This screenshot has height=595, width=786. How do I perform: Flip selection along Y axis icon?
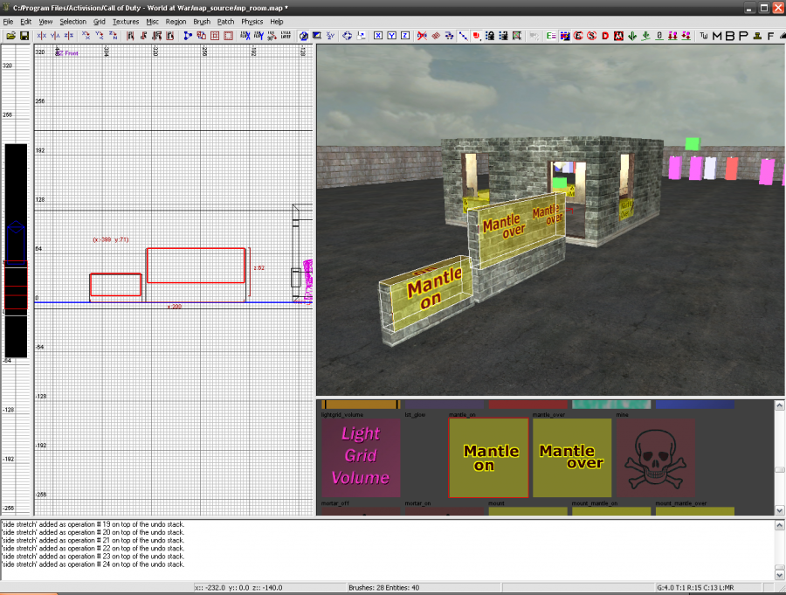pyautogui.click(x=55, y=36)
